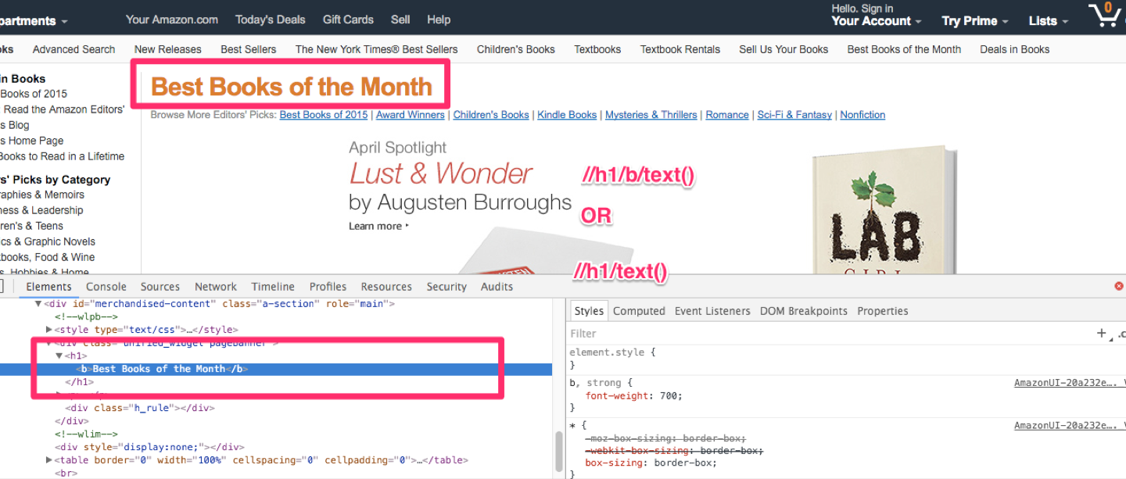Viewport: 1126px width, 479px height.
Task: Show the Computed styles tab
Action: click(x=639, y=311)
